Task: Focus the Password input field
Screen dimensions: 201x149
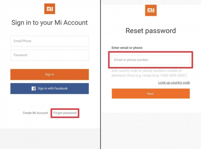Action: pos(49,55)
